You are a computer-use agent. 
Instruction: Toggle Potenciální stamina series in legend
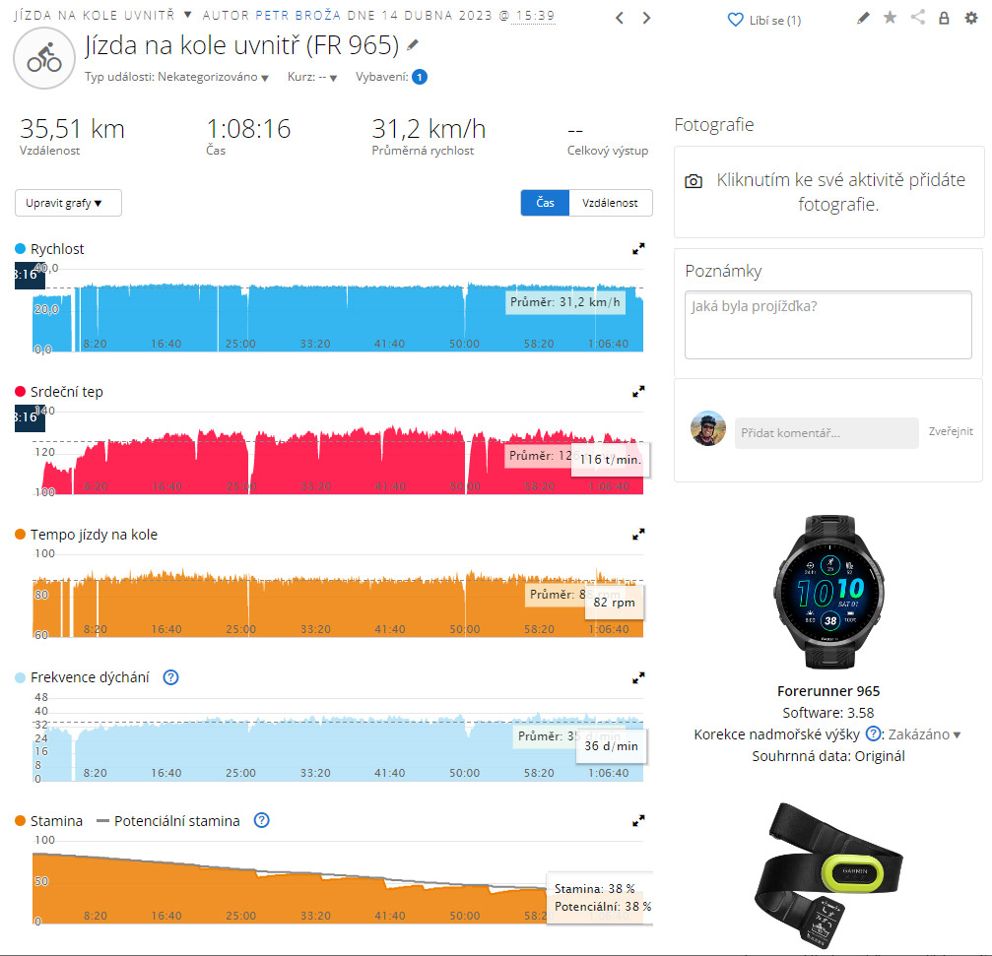click(168, 821)
